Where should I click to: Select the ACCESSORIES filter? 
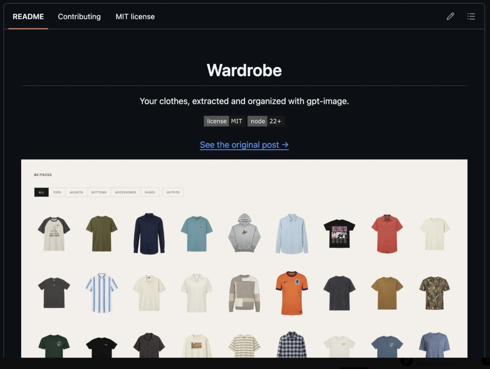[x=126, y=192]
